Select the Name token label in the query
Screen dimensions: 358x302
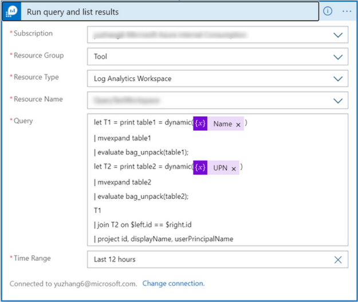[x=222, y=124]
